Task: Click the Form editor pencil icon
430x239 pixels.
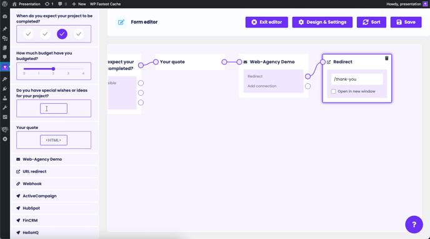Action: tap(121, 23)
